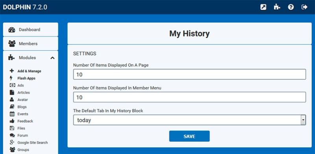This screenshot has height=154, width=315.
Task: Click the plus icon beside Add & Manage
Action: [x=12, y=71]
